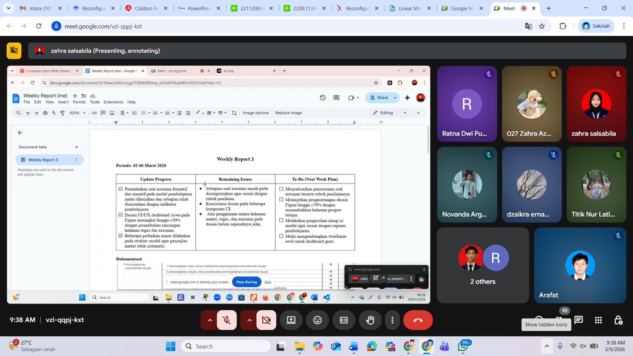Click the red Leave call button
Image resolution: width=633 pixels, height=356 pixels.
418,320
